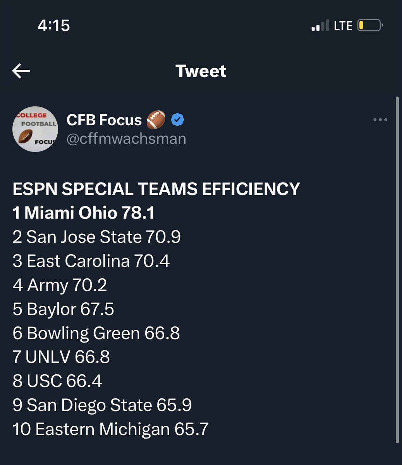Click the football emoji beside CFB Focus
402x465 pixels.
tap(156, 120)
